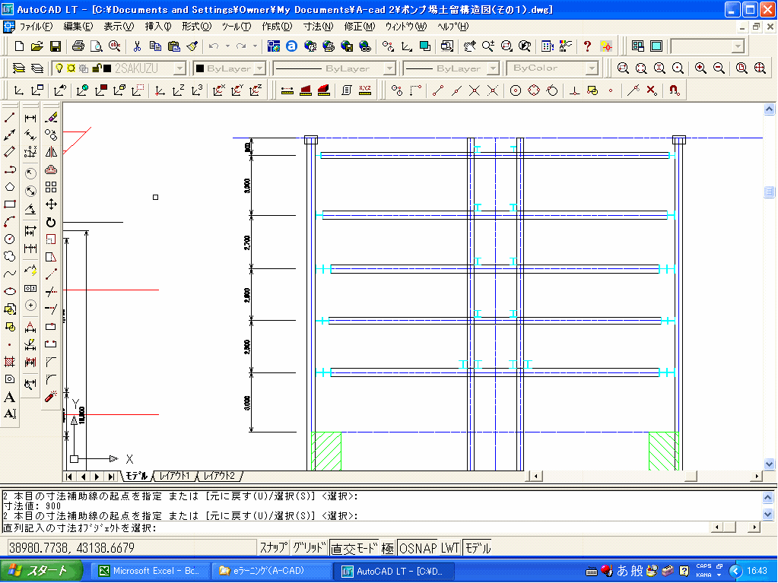Click the coordinate display 38980.7738, 43138.6679

tap(72, 548)
